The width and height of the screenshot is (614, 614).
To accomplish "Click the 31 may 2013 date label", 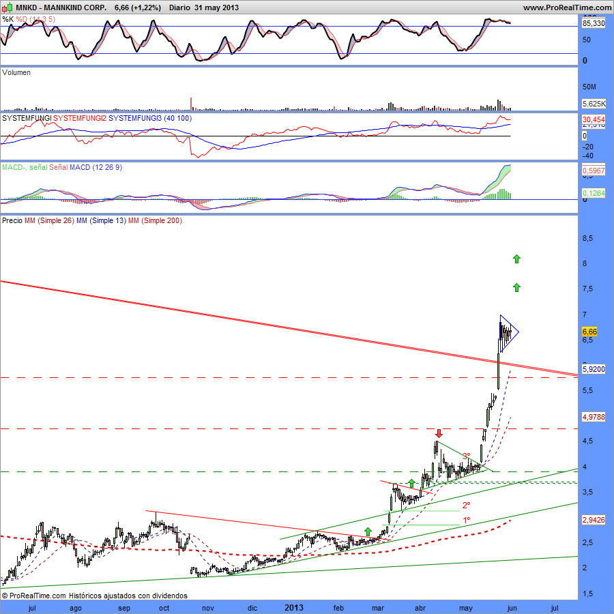I will (216, 8).
